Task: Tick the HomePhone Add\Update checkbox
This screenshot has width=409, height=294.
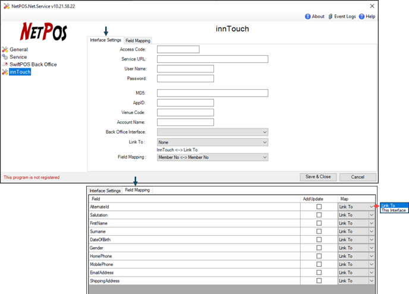Action: tap(319, 256)
